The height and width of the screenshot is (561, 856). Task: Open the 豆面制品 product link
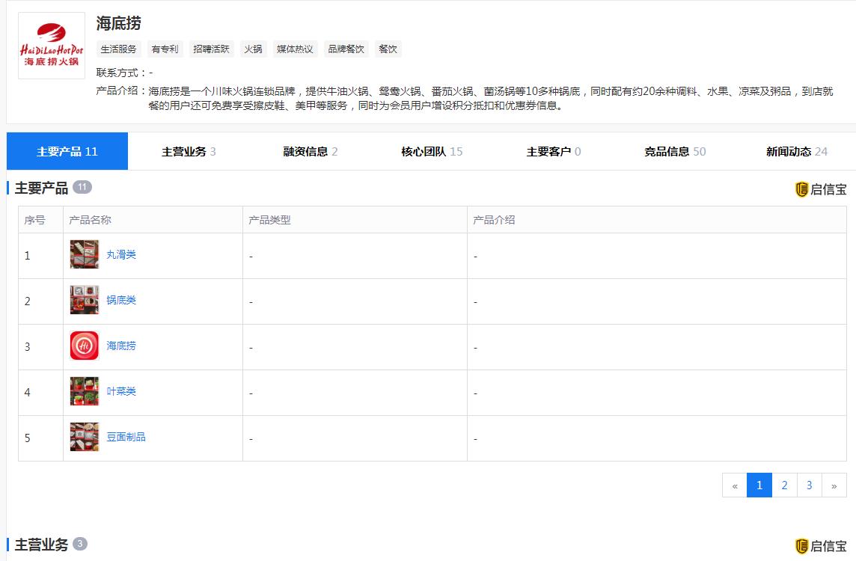coord(126,437)
